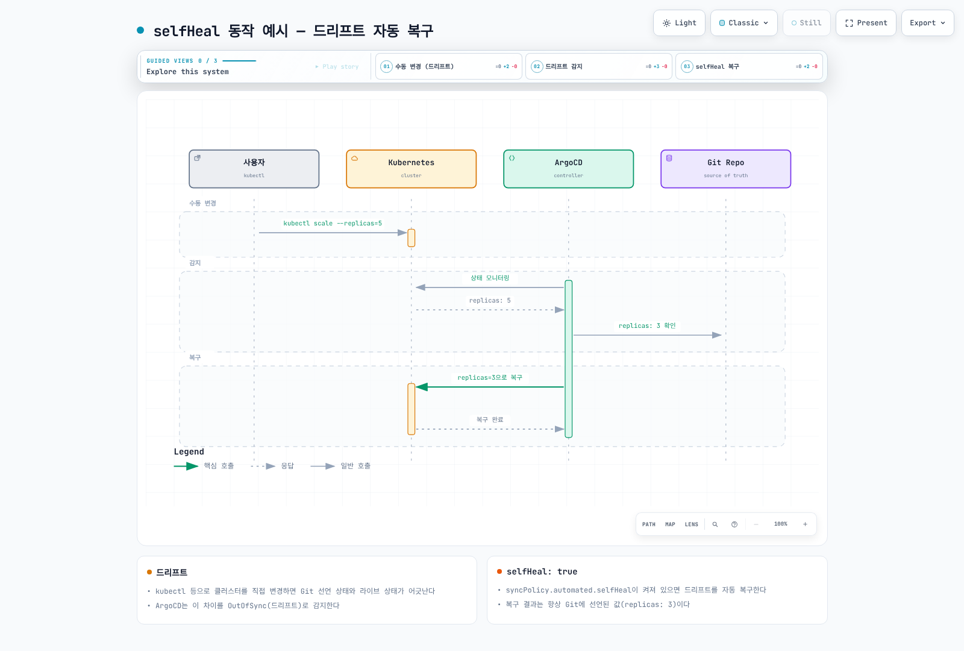Click Play story link

point(337,67)
